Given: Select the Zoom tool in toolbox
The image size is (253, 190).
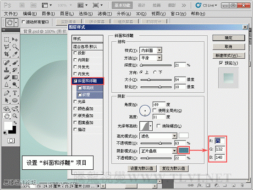Looking at the screenshot, I should point(15,116).
